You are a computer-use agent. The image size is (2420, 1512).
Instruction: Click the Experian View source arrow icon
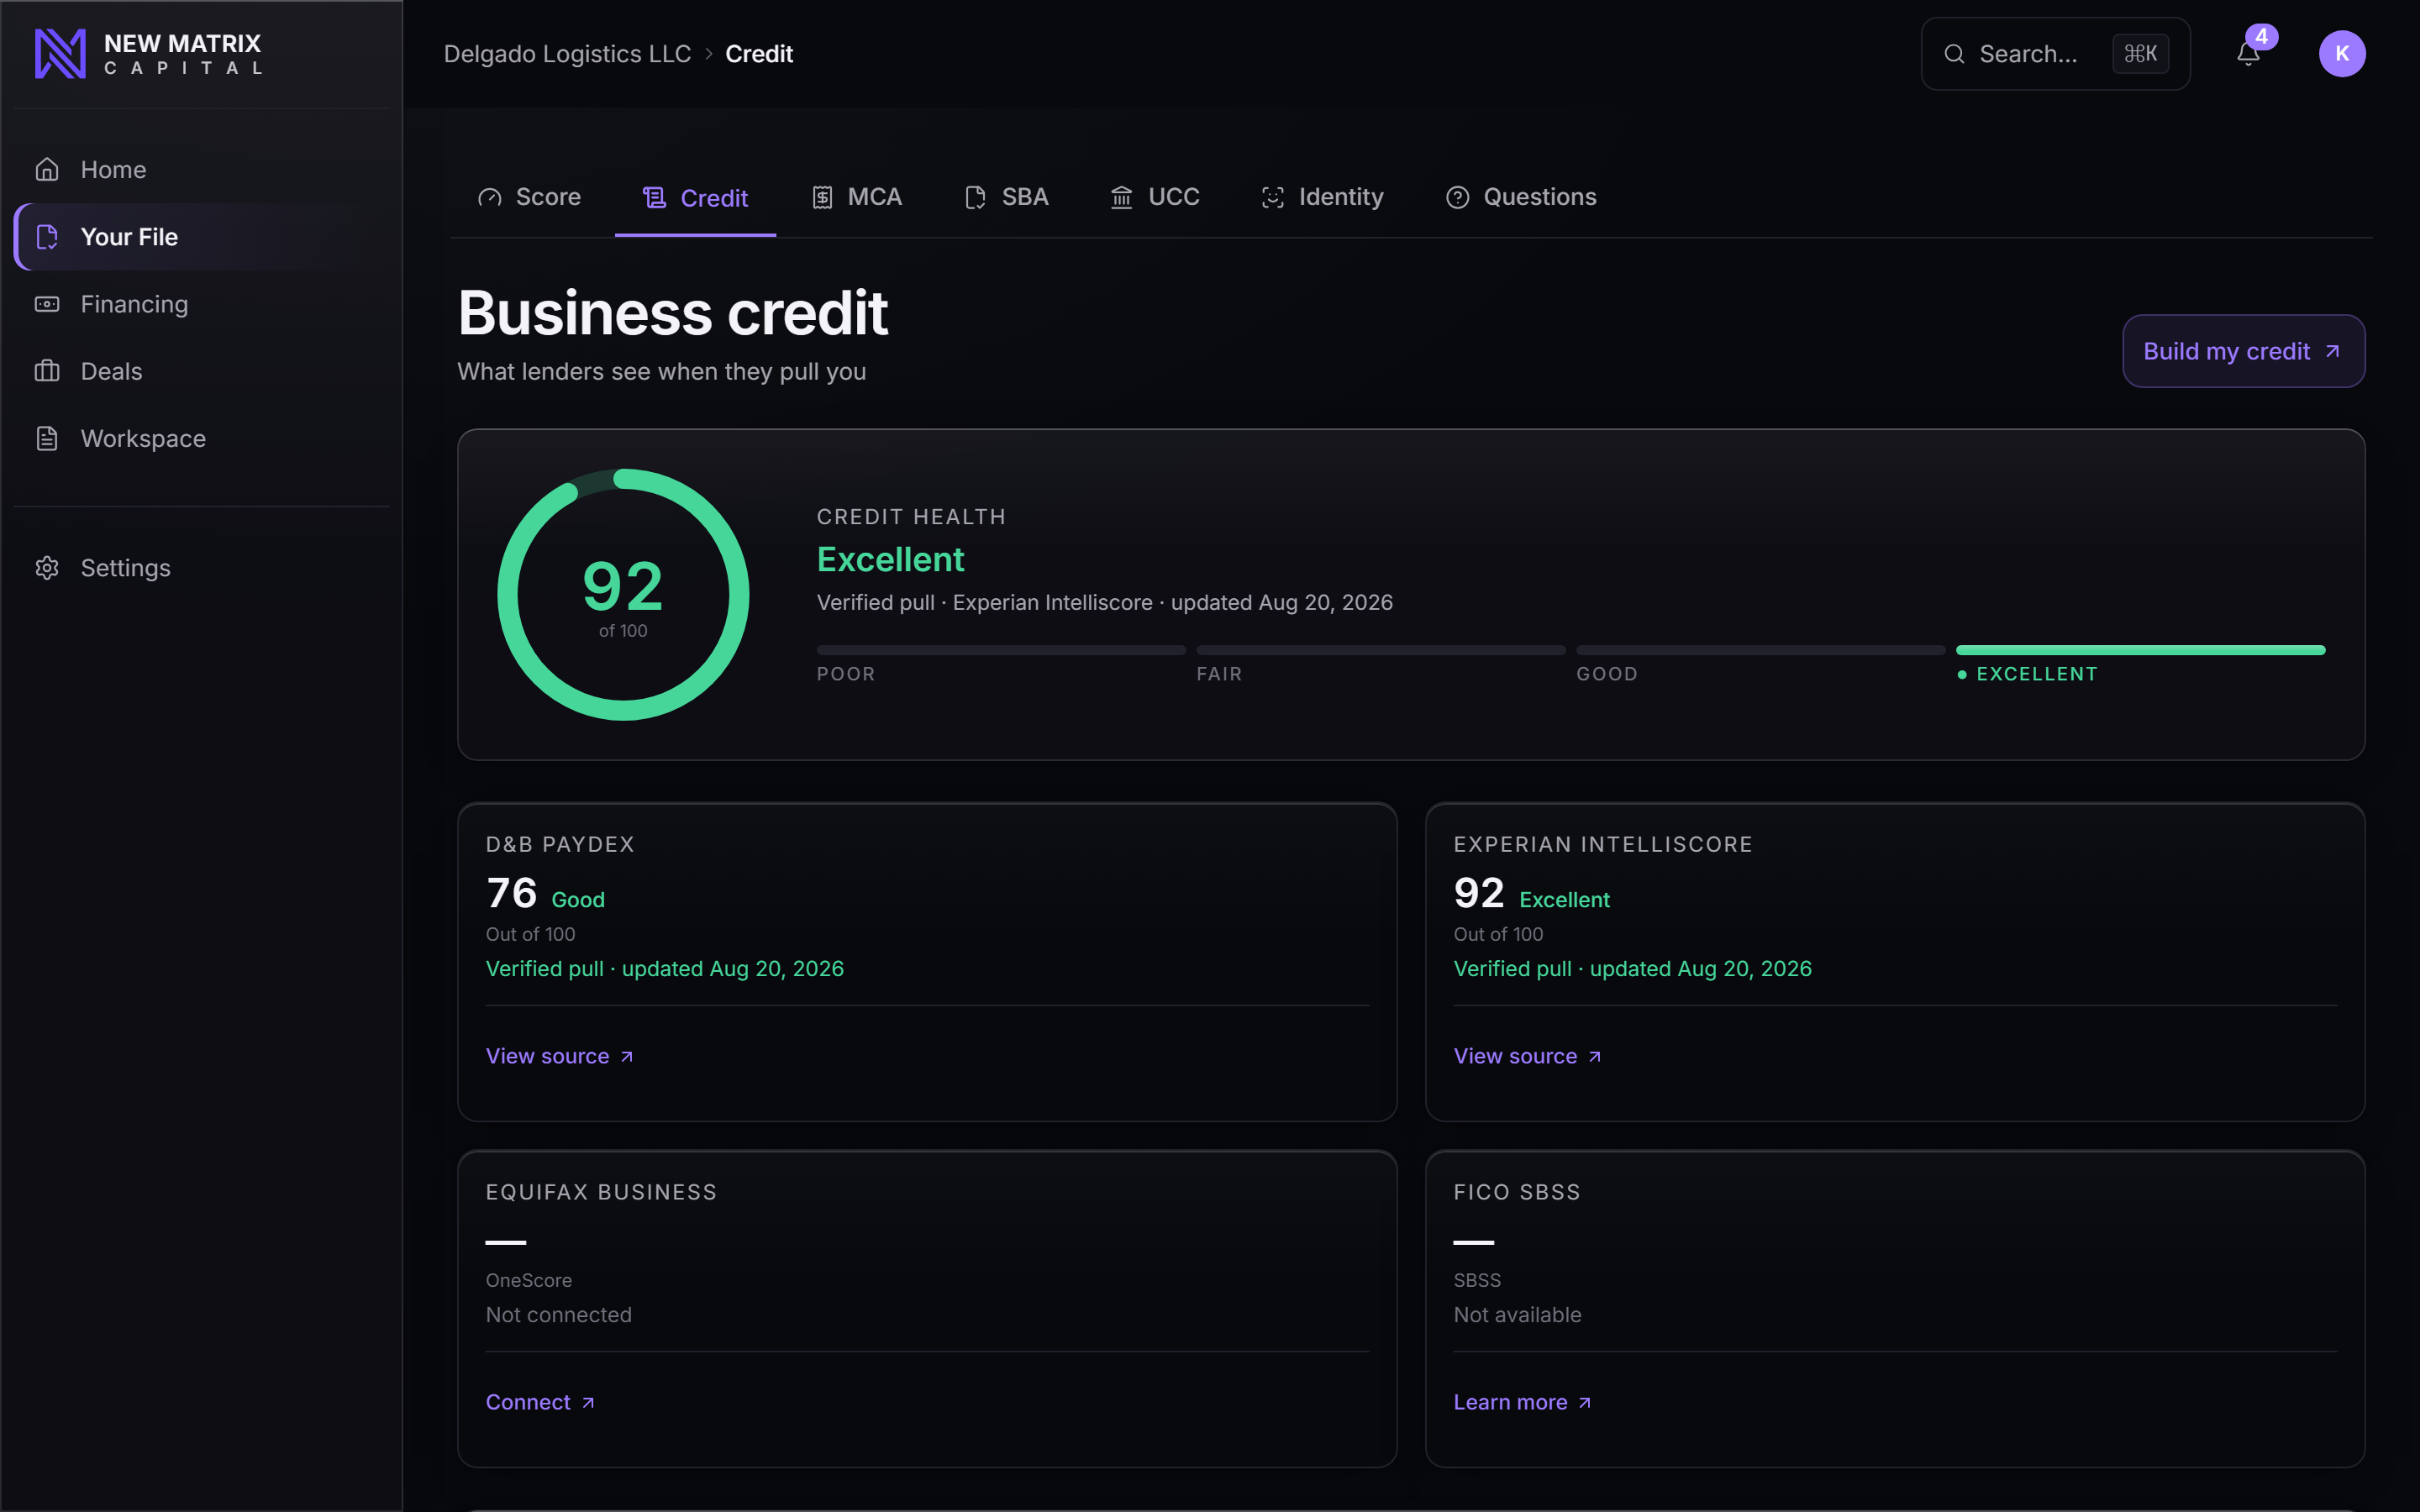coord(1595,1057)
